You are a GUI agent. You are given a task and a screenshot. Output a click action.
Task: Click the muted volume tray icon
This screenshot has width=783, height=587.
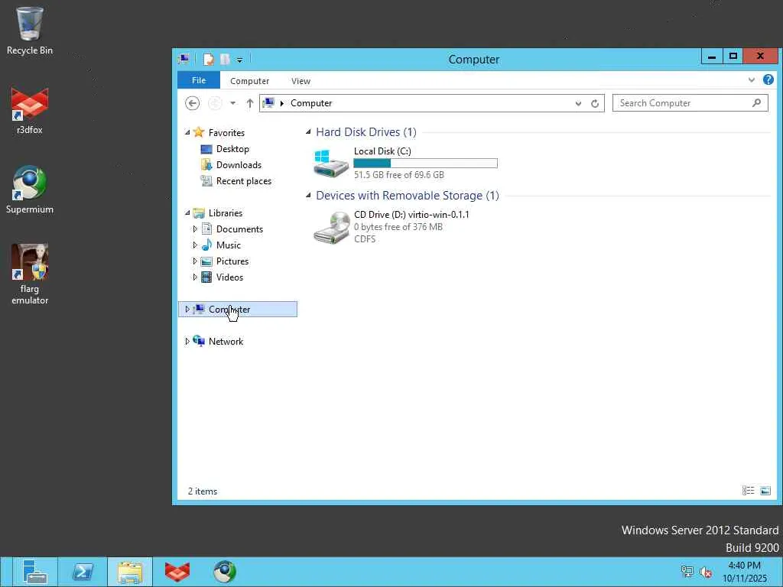point(706,572)
